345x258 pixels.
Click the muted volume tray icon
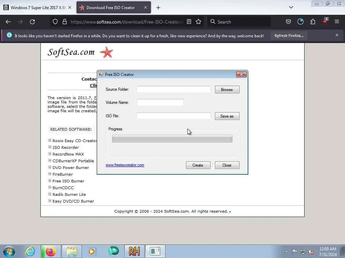coord(311,252)
